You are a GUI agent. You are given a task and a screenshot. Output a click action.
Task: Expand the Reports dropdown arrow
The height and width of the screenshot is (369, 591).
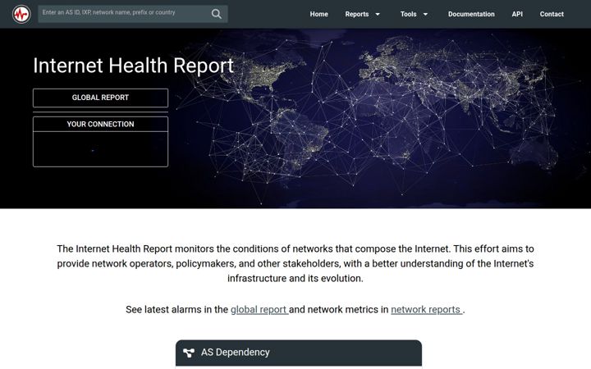click(378, 14)
